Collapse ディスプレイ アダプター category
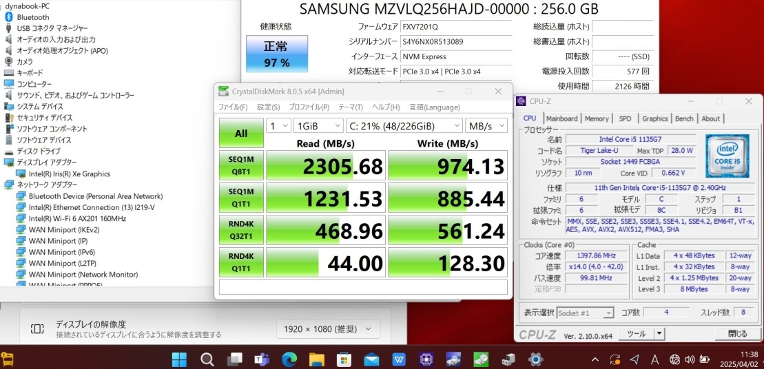 pos(47,162)
